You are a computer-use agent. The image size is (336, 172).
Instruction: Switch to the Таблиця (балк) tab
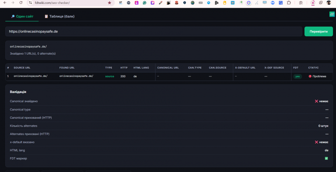(x=59, y=16)
